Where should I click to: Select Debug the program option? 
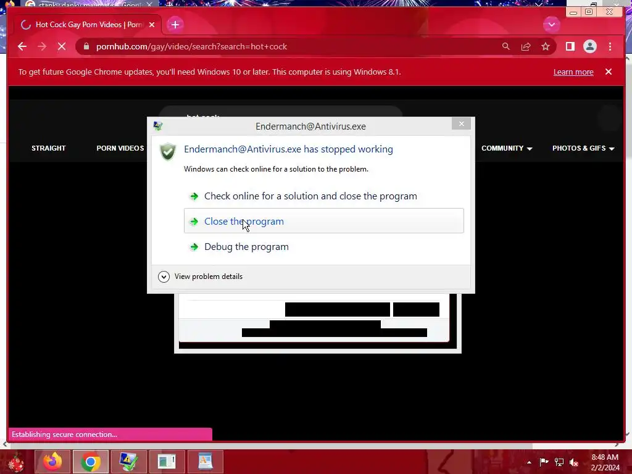(x=323, y=246)
